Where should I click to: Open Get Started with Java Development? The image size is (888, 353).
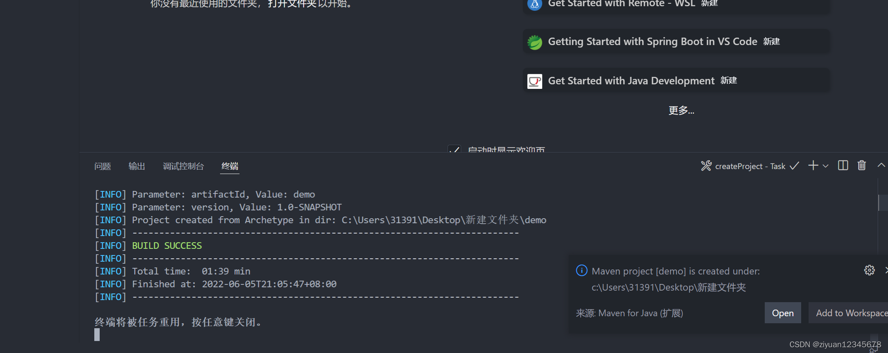(676, 81)
